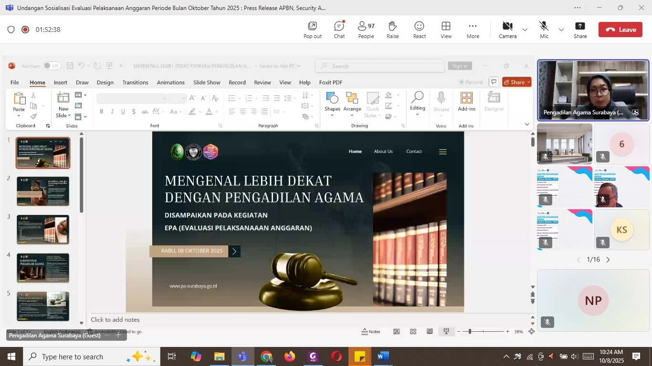The height and width of the screenshot is (366, 652).
Task: Open the Design ribbon tab
Action: [x=105, y=82]
